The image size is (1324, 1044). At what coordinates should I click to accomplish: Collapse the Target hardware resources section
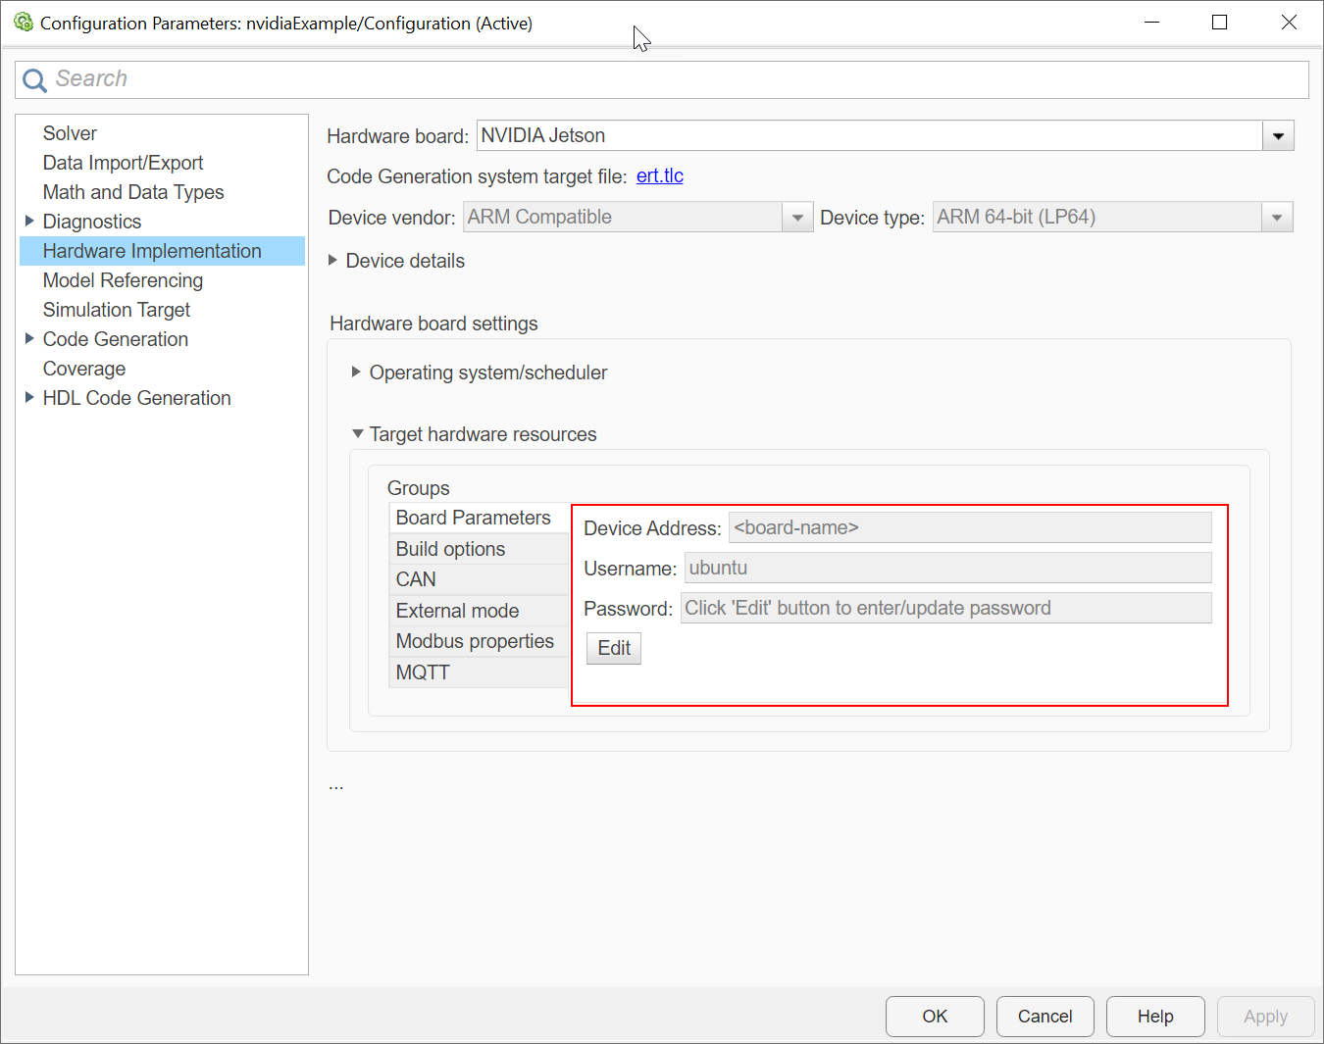(x=357, y=433)
